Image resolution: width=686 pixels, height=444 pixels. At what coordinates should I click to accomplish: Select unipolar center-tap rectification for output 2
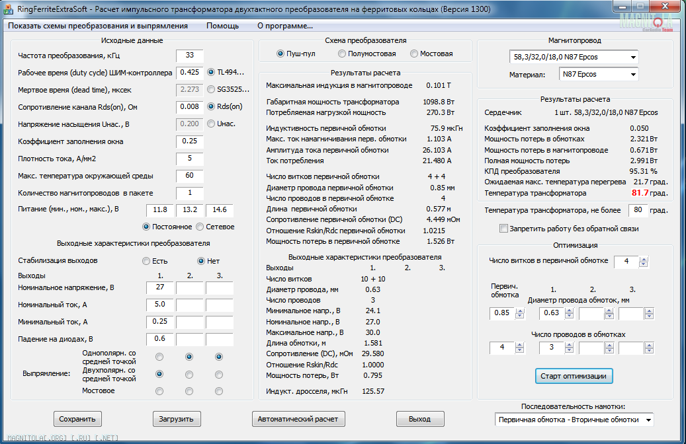[x=189, y=357]
